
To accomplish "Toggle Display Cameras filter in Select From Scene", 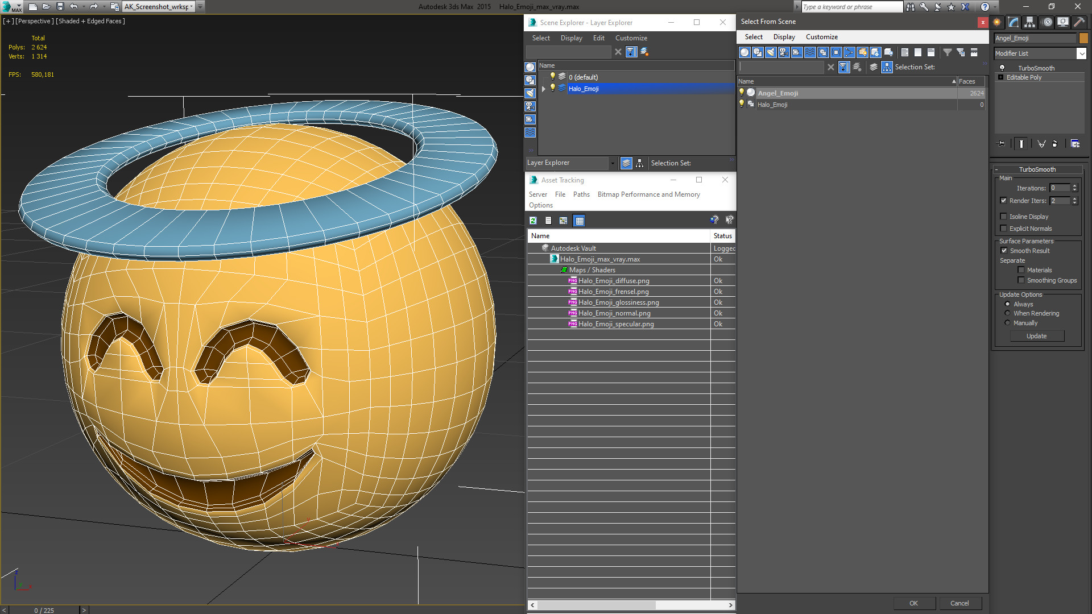I will pyautogui.click(x=784, y=52).
